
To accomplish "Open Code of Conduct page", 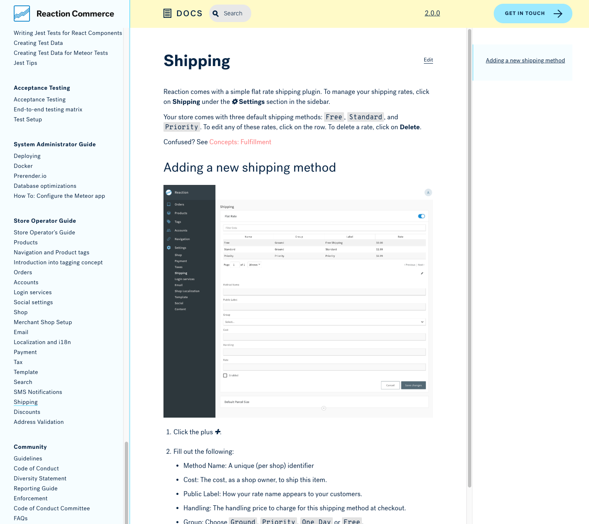I will click(x=36, y=469).
